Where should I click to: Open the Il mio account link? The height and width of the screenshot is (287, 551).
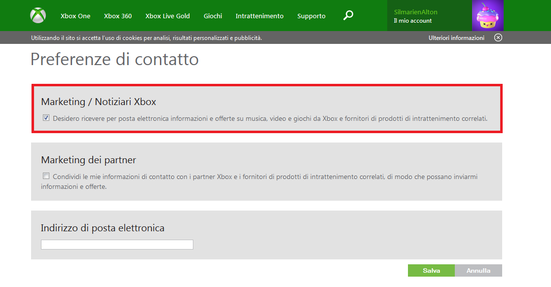412,21
